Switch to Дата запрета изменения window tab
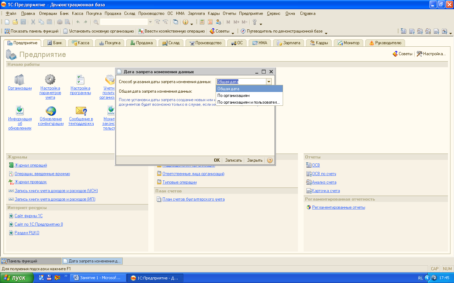Image resolution: width=454 pixels, height=283 pixels. 92,261
